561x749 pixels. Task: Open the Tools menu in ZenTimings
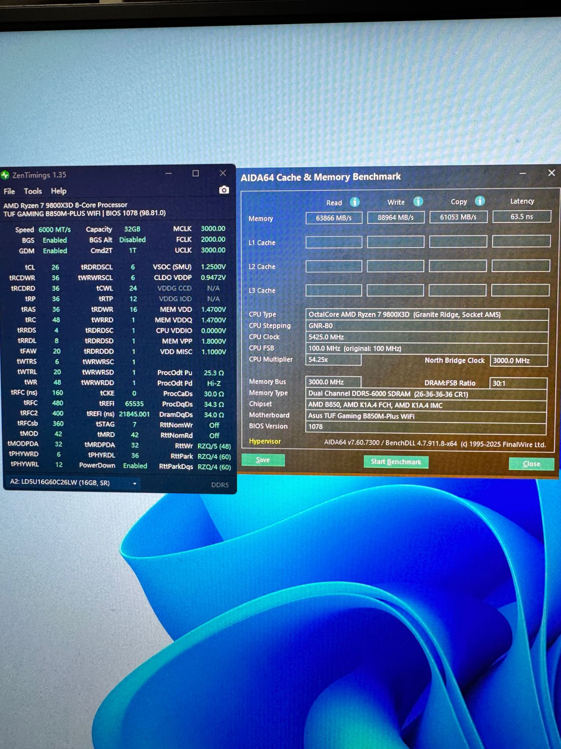(33, 191)
